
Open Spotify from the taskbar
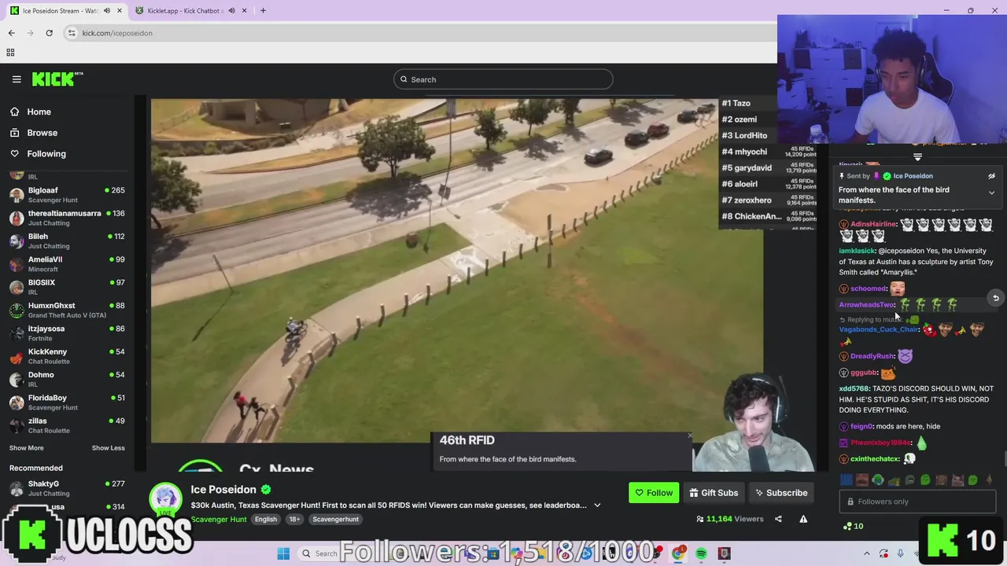(701, 553)
